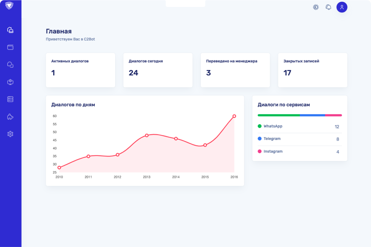Select the Диалогов сегодня card

click(158, 70)
